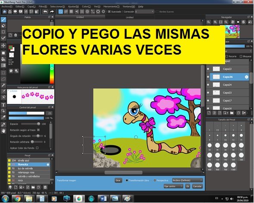Fit canvas to window in Navegador
Image resolution: width=254 pixels, height=203 pixels.
220,22
